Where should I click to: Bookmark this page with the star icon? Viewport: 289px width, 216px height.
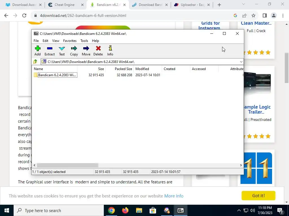(x=253, y=16)
